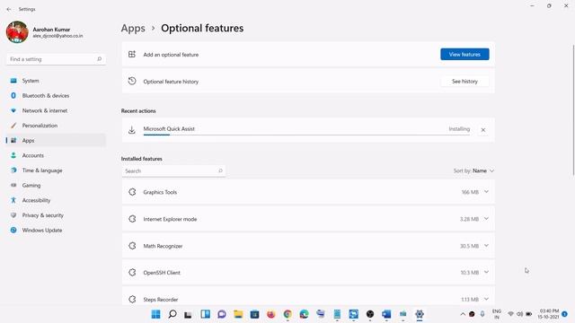Go to Network & internet settings
575x323 pixels.
56,110
